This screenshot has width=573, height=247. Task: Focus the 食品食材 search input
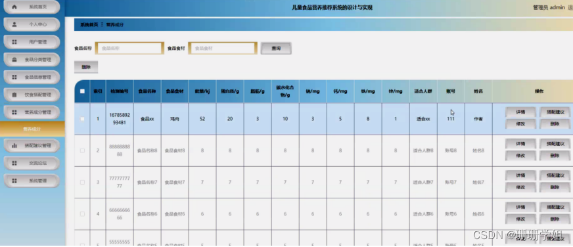tap(223, 48)
